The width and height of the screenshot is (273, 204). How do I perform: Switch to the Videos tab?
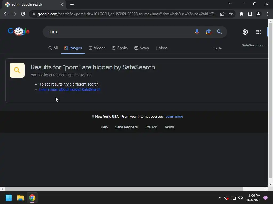click(x=97, y=48)
